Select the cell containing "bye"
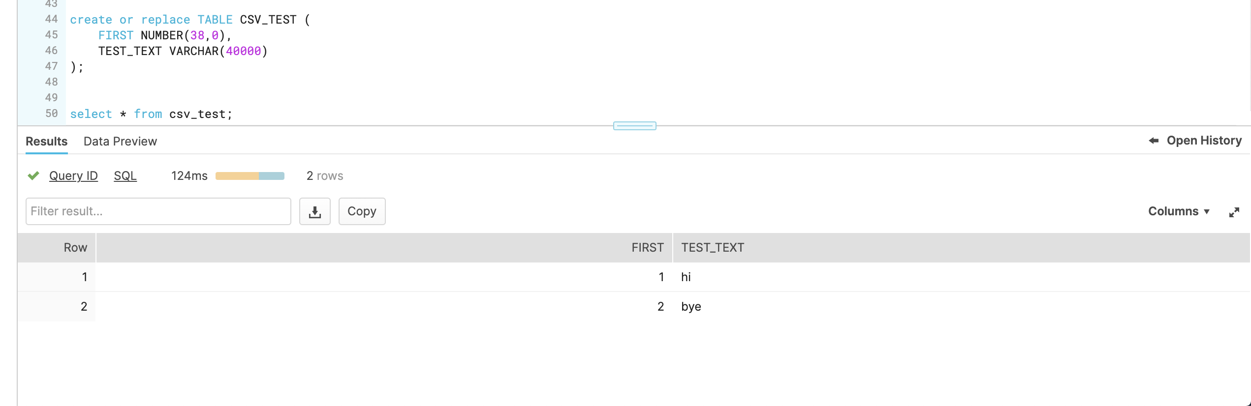The width and height of the screenshot is (1251, 406). (x=691, y=307)
